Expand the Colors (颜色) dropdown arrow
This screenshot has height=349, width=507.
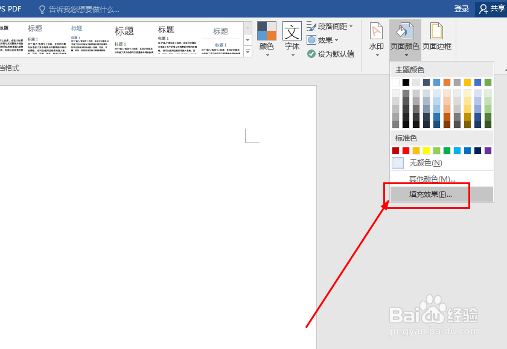pyautogui.click(x=267, y=56)
